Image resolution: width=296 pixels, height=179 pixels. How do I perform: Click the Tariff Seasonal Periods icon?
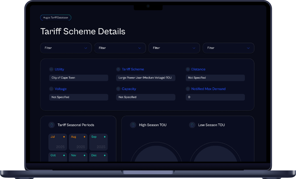coord(52,125)
